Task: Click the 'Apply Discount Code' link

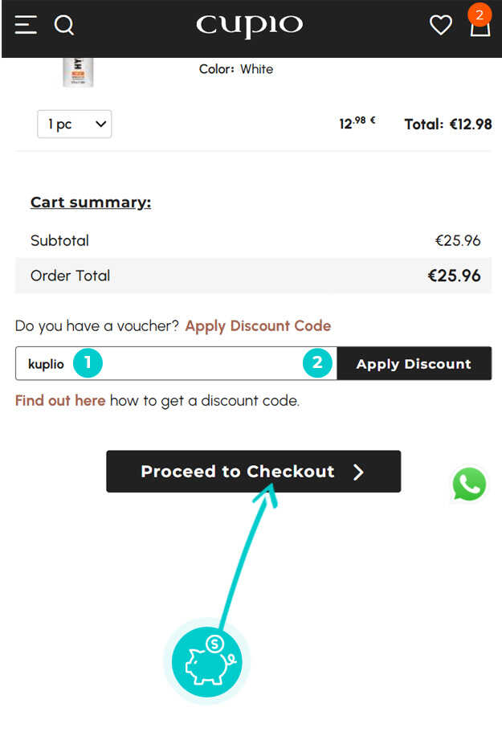Action: (258, 326)
